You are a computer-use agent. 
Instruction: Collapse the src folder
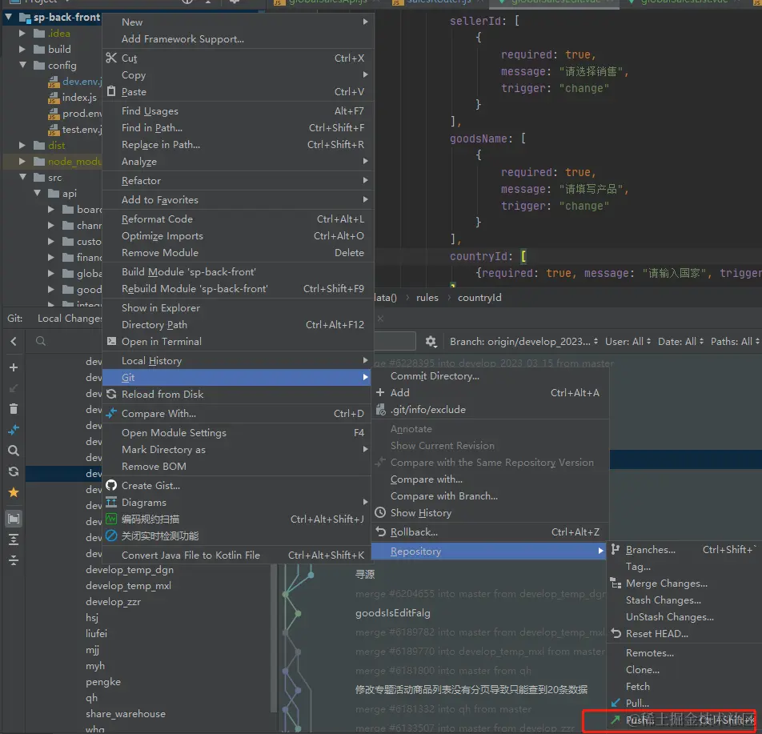tap(22, 177)
